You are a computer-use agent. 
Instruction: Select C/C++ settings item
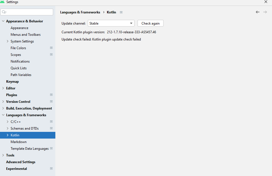[16, 122]
